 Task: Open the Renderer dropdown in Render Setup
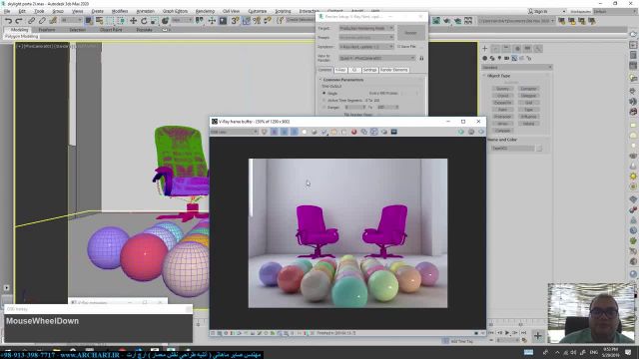click(366, 47)
